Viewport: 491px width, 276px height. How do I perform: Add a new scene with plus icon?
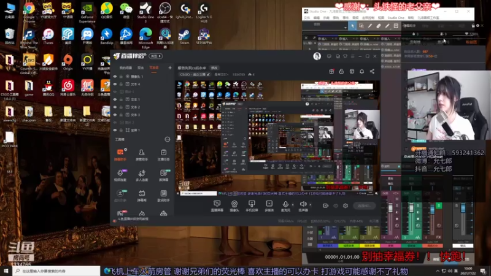pos(170,67)
